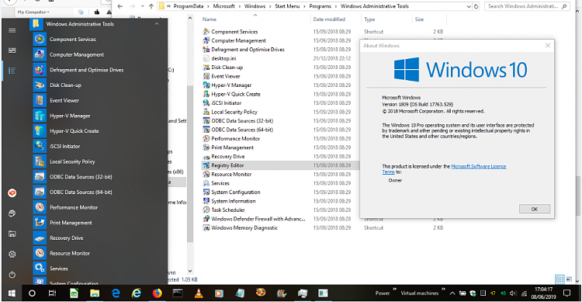Click OK in About Windows dialog
582x302 pixels.
(x=535, y=209)
